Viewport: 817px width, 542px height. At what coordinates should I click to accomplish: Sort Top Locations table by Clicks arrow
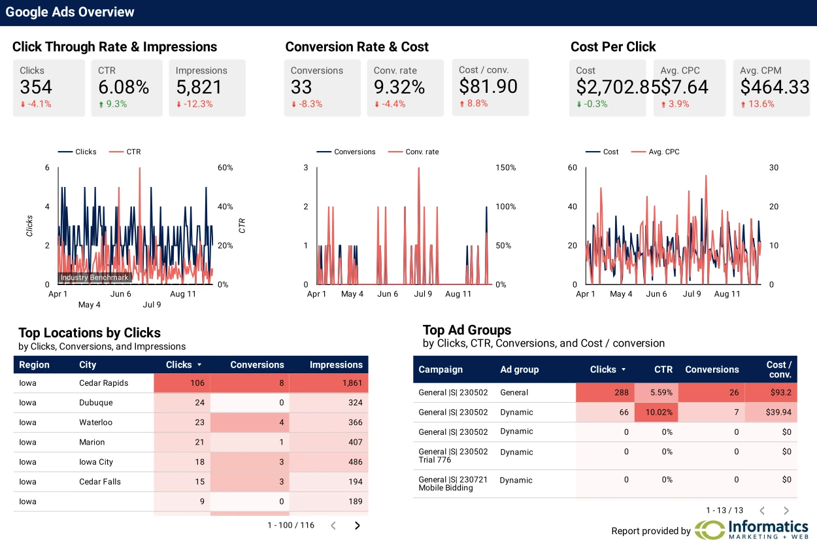199,365
